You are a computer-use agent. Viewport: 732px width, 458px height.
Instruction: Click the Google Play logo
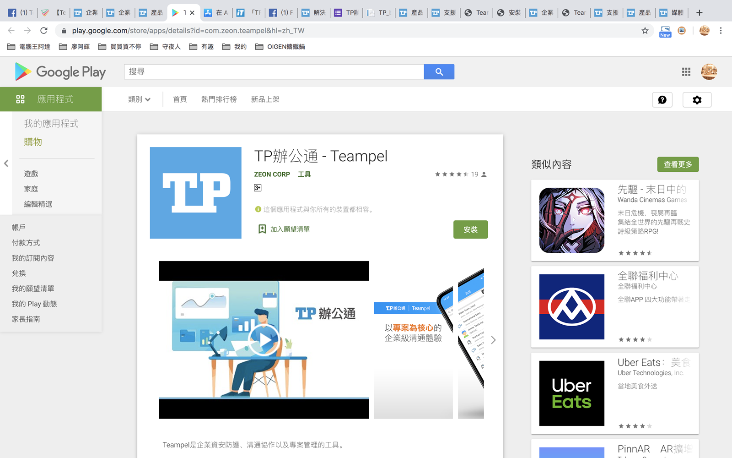click(x=60, y=72)
